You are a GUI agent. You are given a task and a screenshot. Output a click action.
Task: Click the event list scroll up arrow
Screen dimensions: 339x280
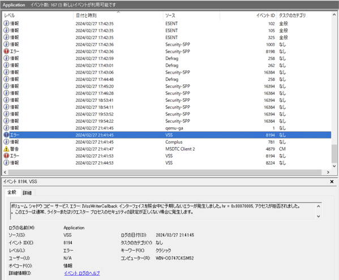(334, 15)
